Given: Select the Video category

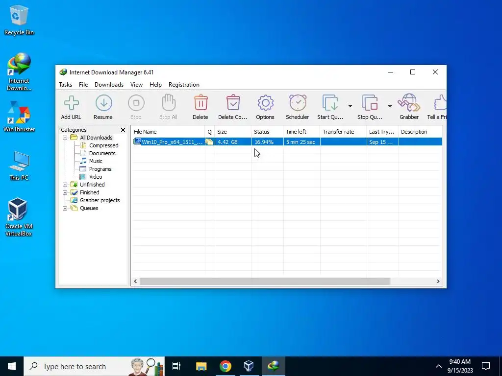Looking at the screenshot, I should pos(96,177).
